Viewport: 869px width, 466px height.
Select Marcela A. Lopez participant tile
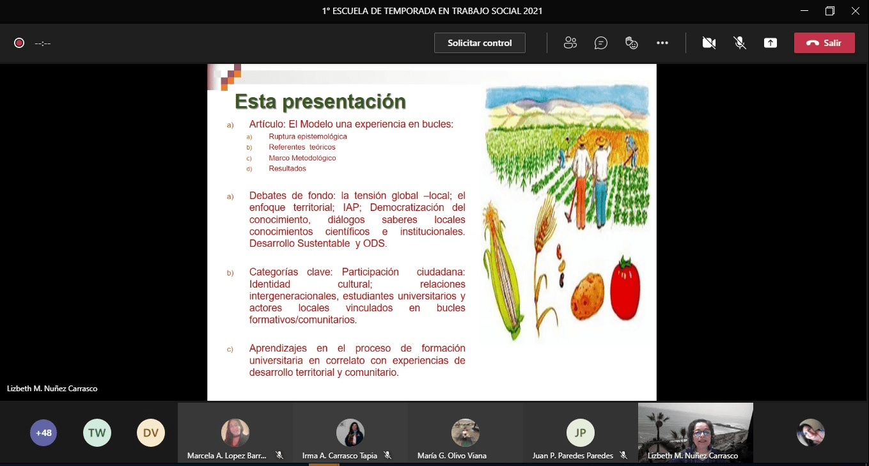point(235,433)
